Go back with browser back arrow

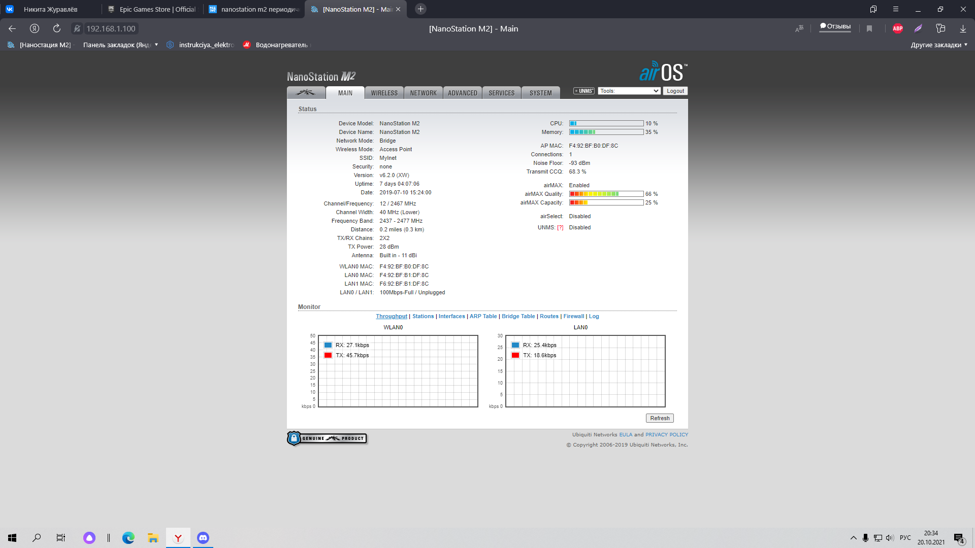(12, 28)
